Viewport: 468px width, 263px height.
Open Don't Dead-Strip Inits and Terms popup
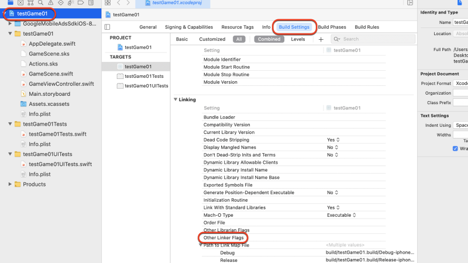click(332, 155)
